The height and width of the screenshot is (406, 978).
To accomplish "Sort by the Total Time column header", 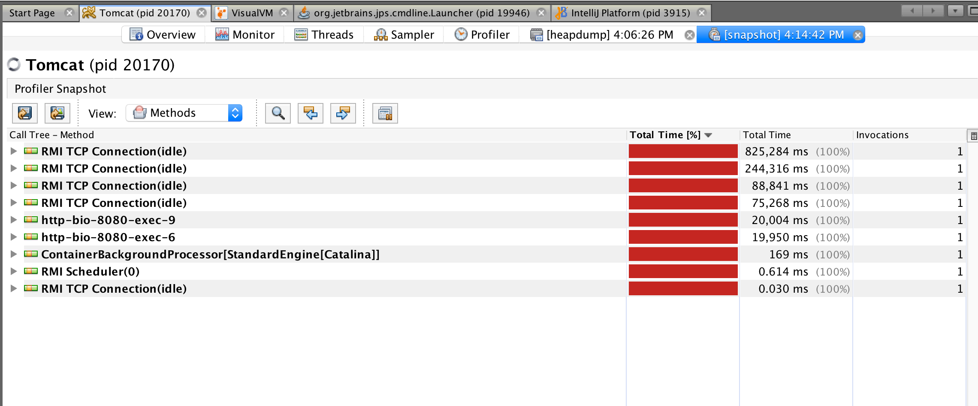I will pos(796,135).
